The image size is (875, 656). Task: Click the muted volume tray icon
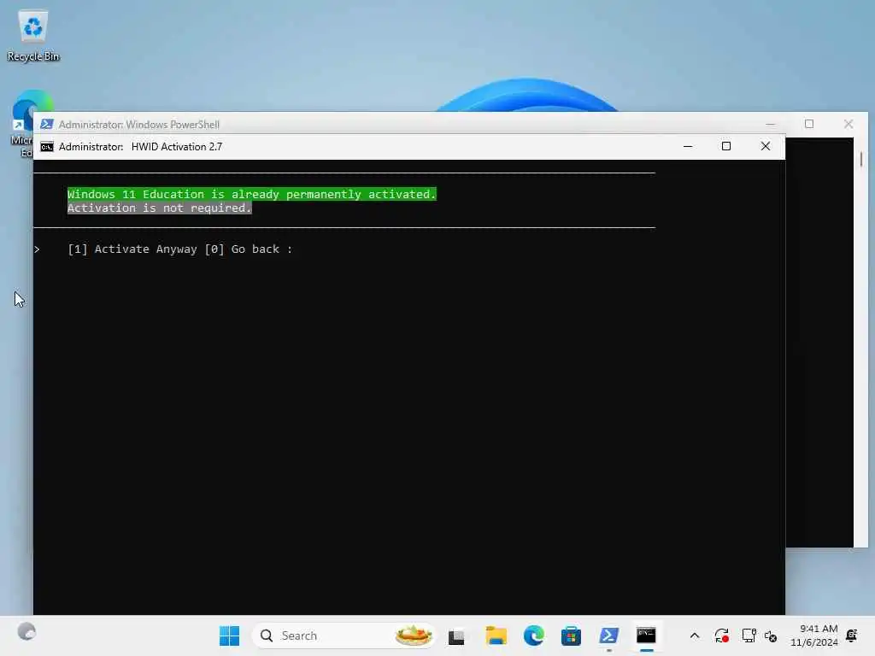(x=771, y=635)
